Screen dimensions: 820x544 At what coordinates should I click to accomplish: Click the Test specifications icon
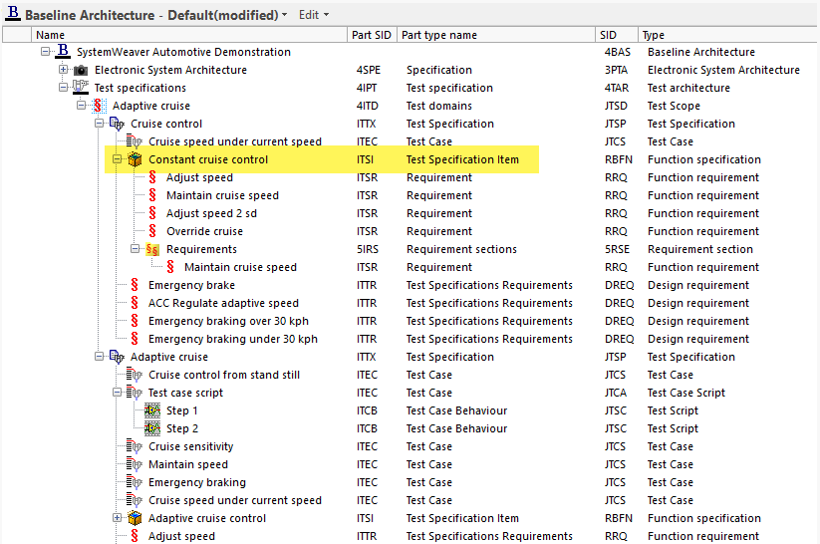pyautogui.click(x=81, y=88)
